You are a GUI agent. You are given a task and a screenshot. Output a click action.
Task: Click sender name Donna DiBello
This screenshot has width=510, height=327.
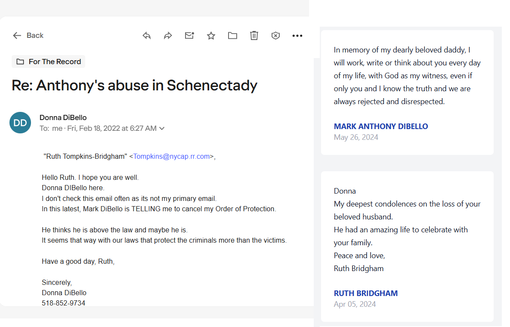point(63,117)
